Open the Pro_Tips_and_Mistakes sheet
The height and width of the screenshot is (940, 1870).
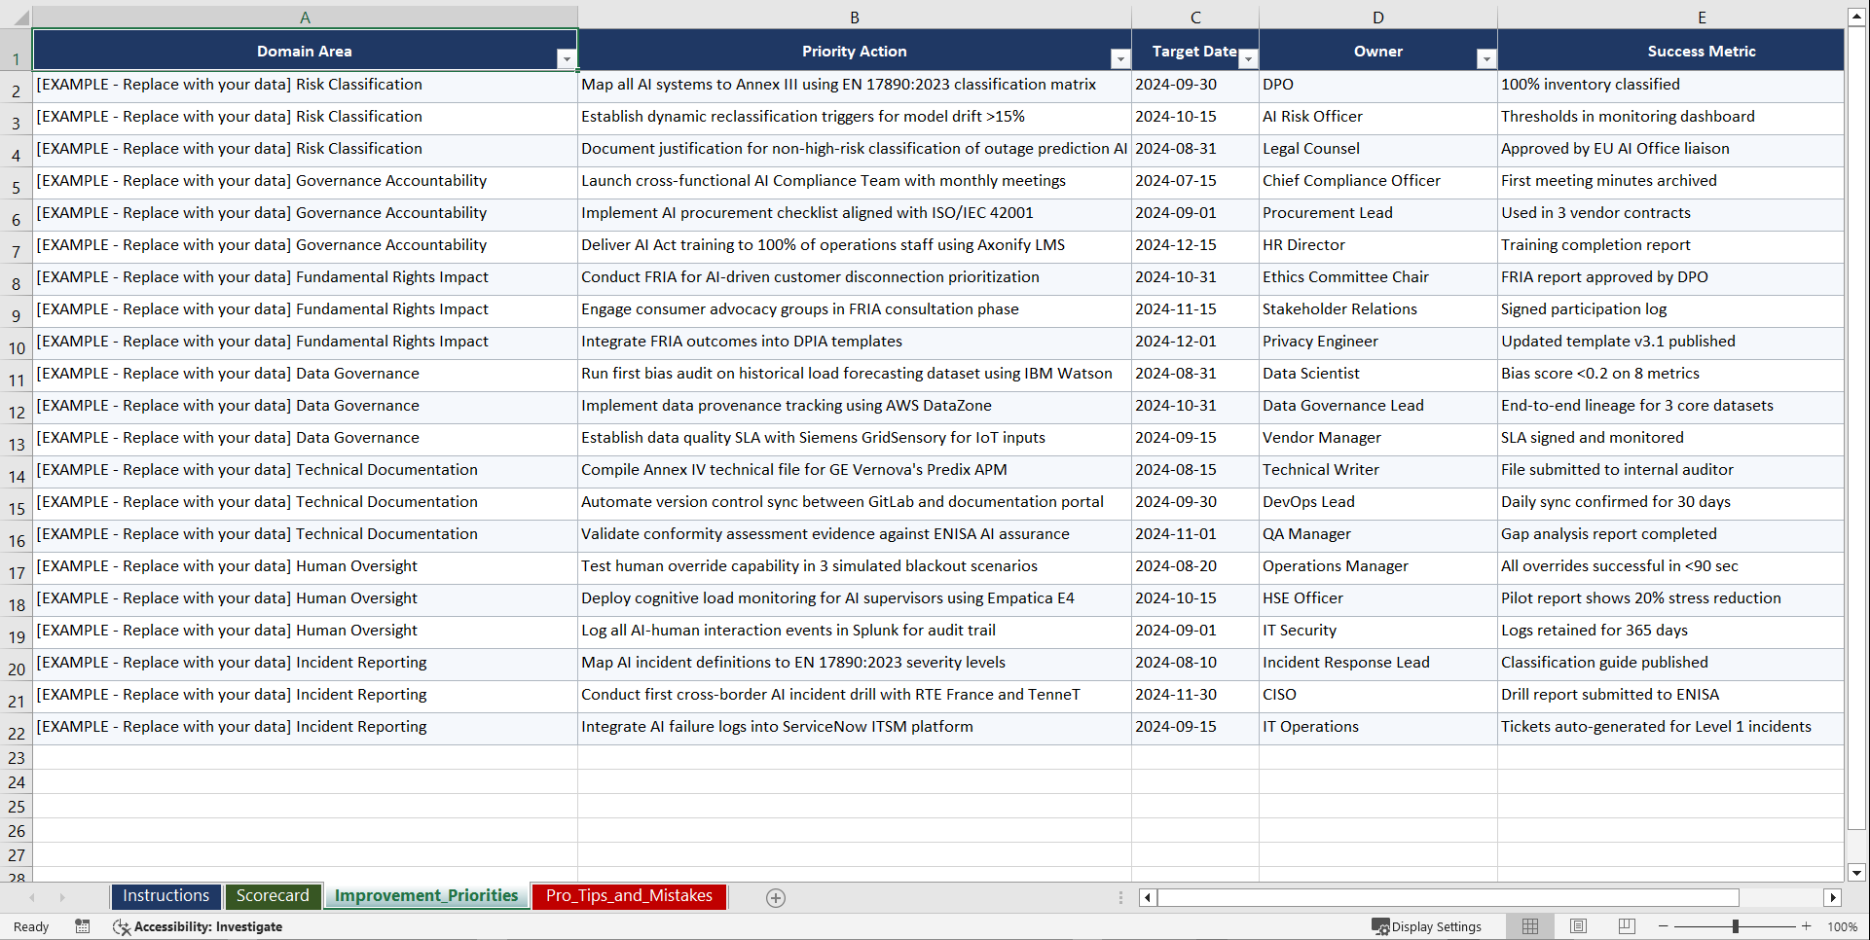(x=629, y=895)
